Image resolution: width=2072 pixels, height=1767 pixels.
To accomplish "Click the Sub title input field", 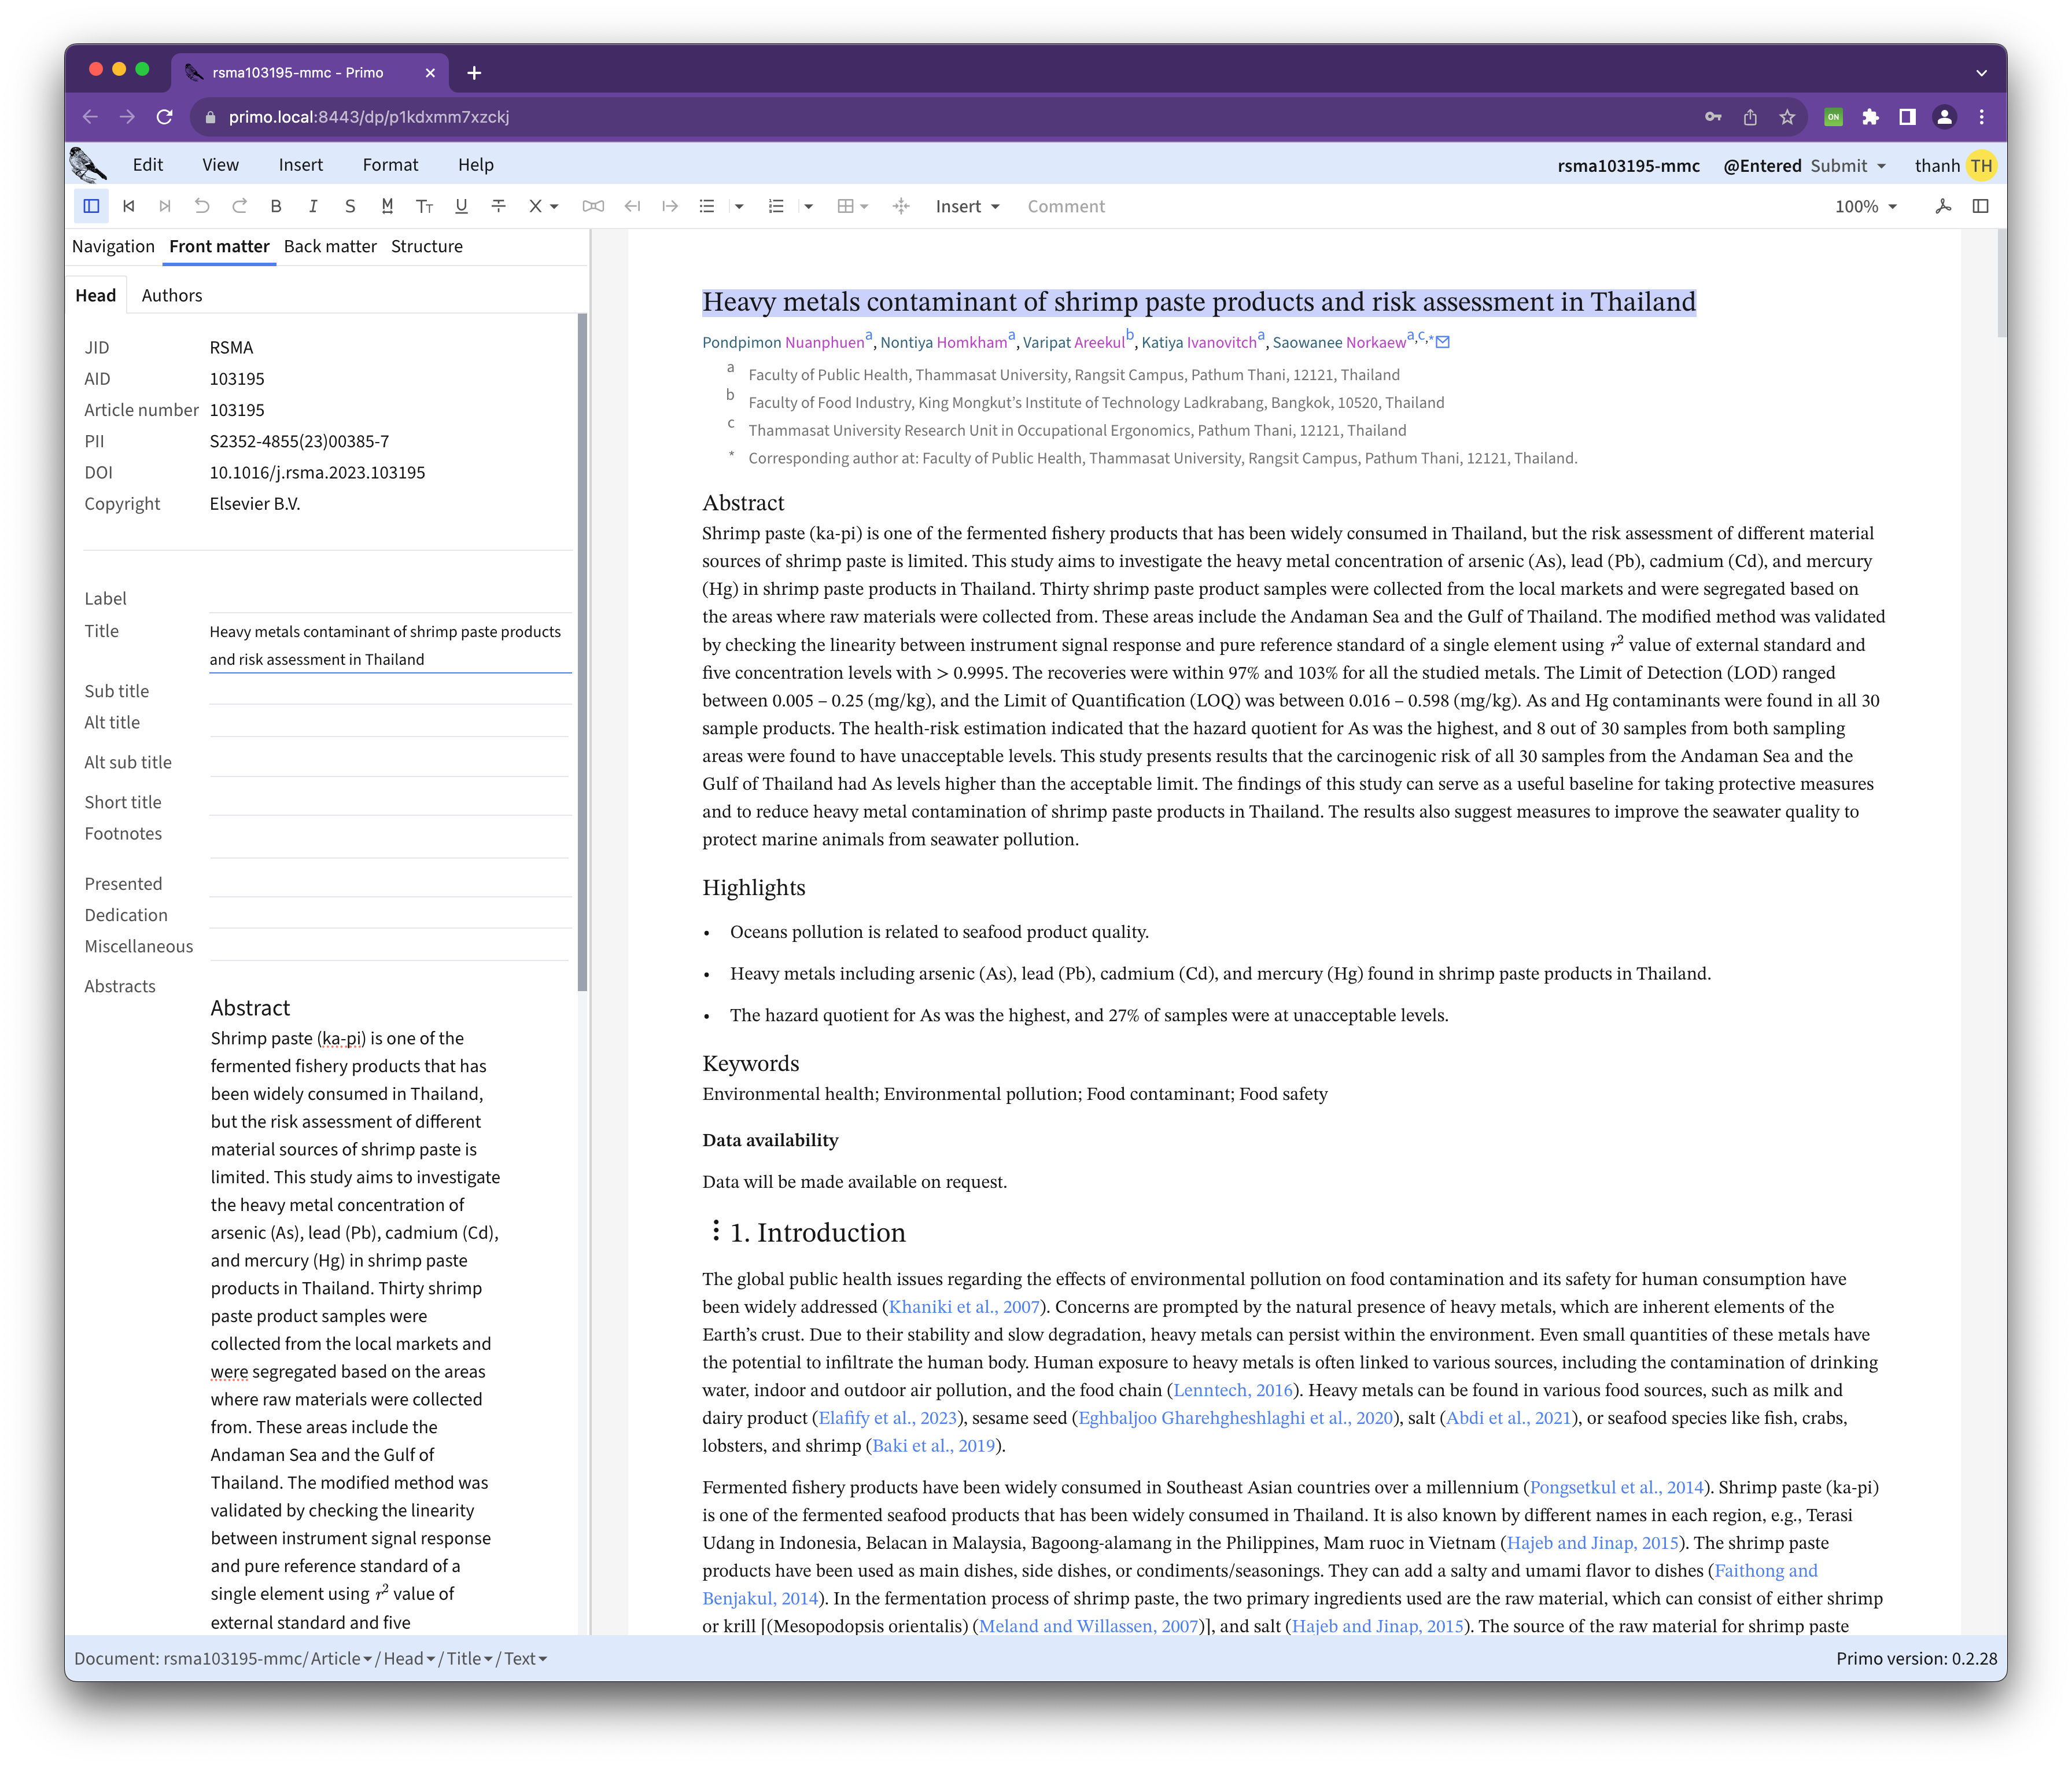I will click(x=390, y=691).
